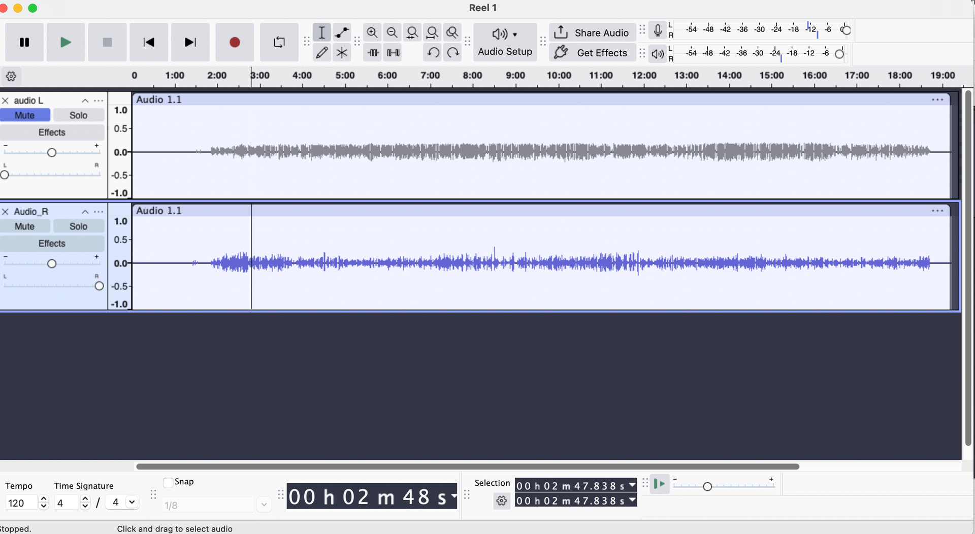Open the Audio 1.1 clip menu
Image resolution: width=975 pixels, height=534 pixels.
pyautogui.click(x=937, y=99)
